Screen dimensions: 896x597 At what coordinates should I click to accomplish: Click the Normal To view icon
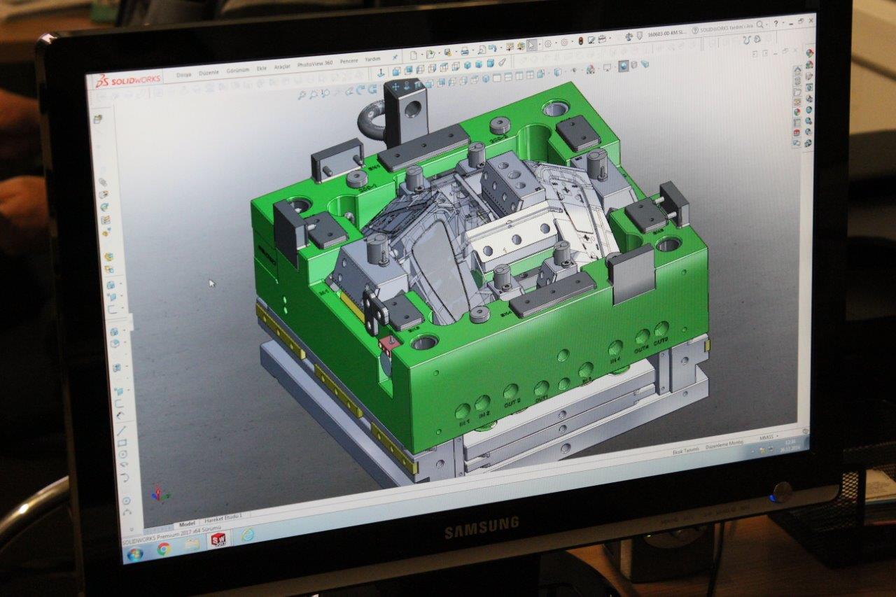(380, 73)
